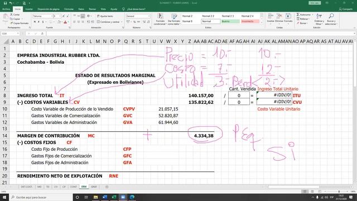Click the decrease indent icon
Screen dimensions: 357x201
(89, 22)
